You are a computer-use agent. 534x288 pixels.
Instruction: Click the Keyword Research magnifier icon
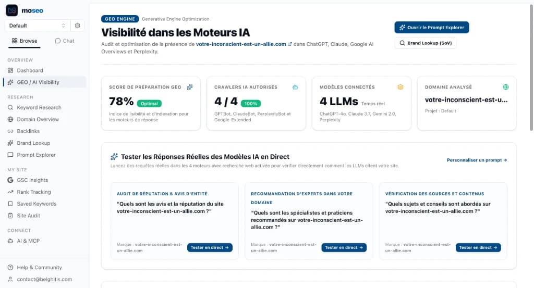10,107
